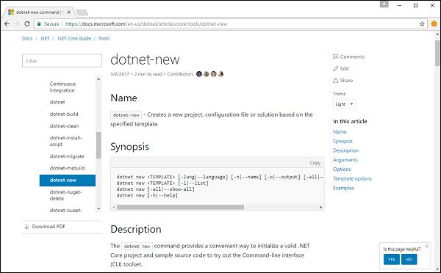Open dotnet-migrate in the sidebar
This screenshot has width=441, height=273.
click(67, 156)
